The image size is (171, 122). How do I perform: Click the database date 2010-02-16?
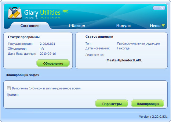click(48, 54)
